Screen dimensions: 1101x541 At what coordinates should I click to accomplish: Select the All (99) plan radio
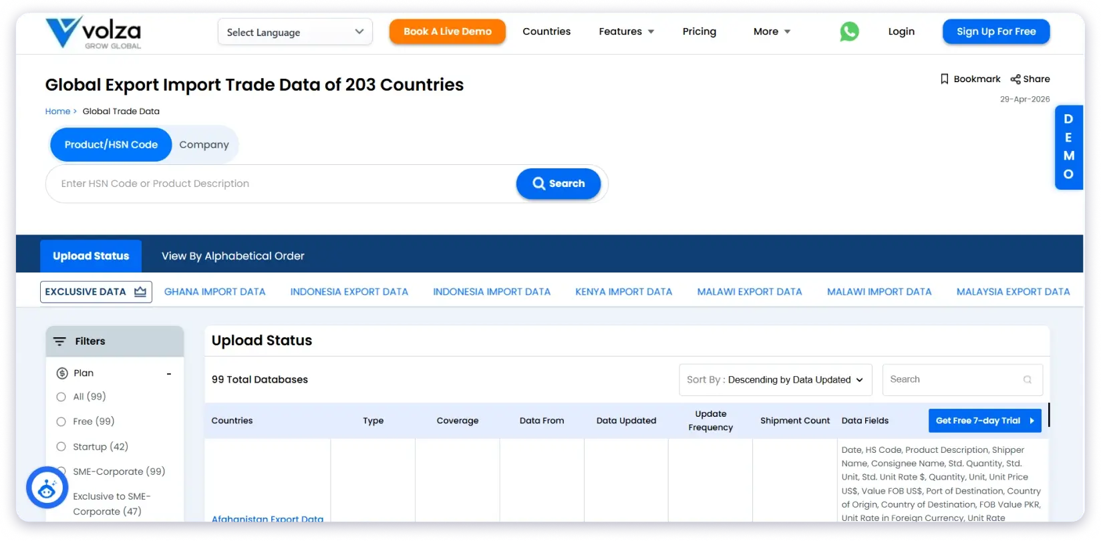pos(61,397)
